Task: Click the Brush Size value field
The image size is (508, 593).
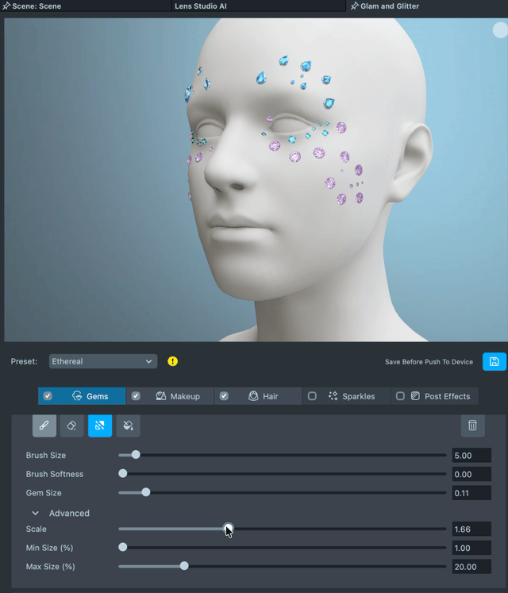Action: 471,456
